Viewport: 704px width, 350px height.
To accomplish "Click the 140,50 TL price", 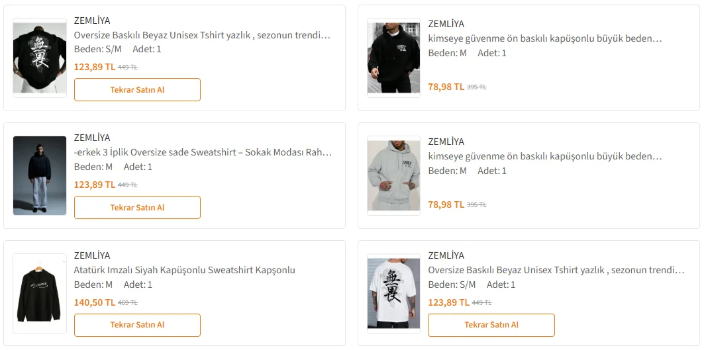I will [x=94, y=302].
